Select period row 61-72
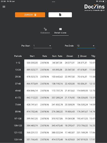The height and width of the screenshot is (143, 107). (x=18, y=98)
